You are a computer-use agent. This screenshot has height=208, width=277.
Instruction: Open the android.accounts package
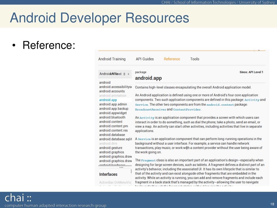(112, 91)
